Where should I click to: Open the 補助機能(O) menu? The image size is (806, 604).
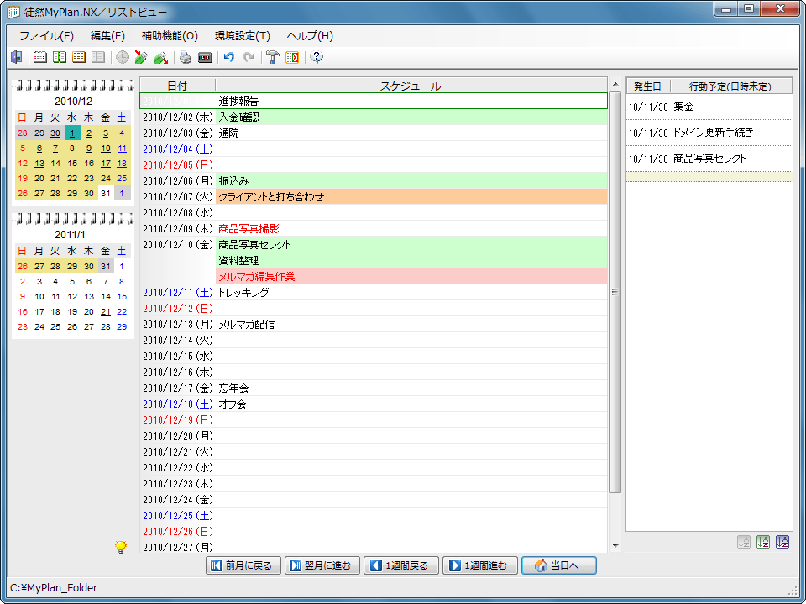pyautogui.click(x=170, y=36)
